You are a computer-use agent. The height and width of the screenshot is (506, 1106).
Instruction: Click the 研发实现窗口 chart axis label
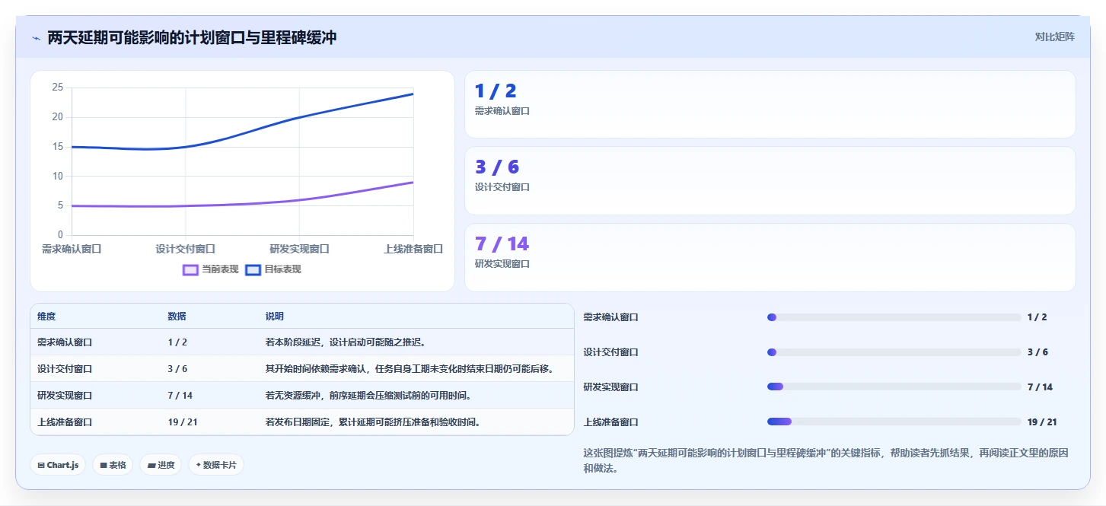[299, 249]
